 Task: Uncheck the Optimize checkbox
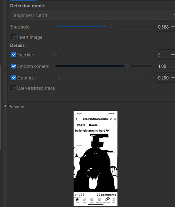coord(14,78)
